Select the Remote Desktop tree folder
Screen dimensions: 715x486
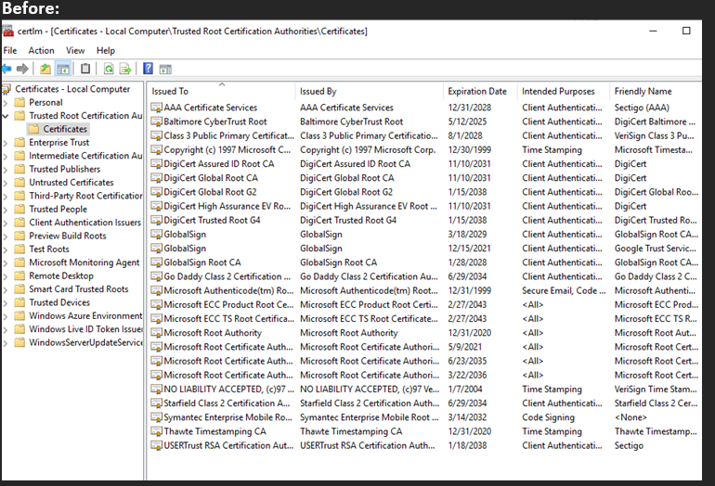pos(60,276)
